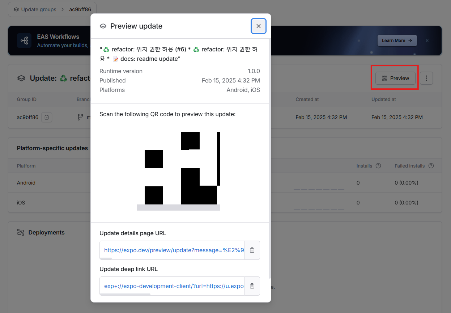The height and width of the screenshot is (313, 451).
Task: Click the Failed installs help icon
Action: [431, 166]
